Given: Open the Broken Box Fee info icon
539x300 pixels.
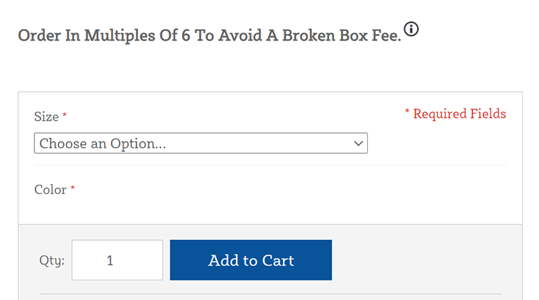Looking at the screenshot, I should pyautogui.click(x=411, y=29).
